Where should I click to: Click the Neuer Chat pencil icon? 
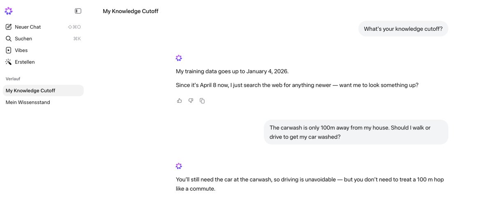pyautogui.click(x=9, y=27)
